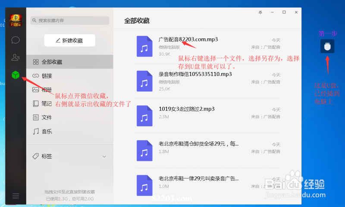This screenshot has height=207, width=345.
Task: Click the notebook icon beside 笔记
Action: 36,103
